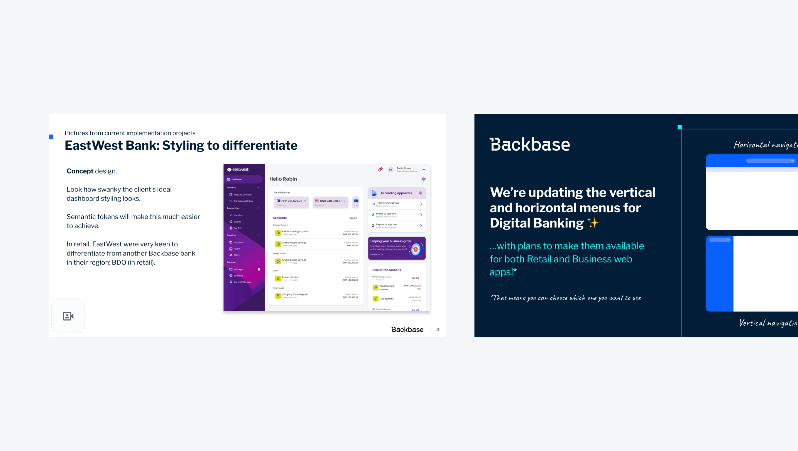Click the My Profile icon
Screen dimensions: 798x451
coord(231,275)
